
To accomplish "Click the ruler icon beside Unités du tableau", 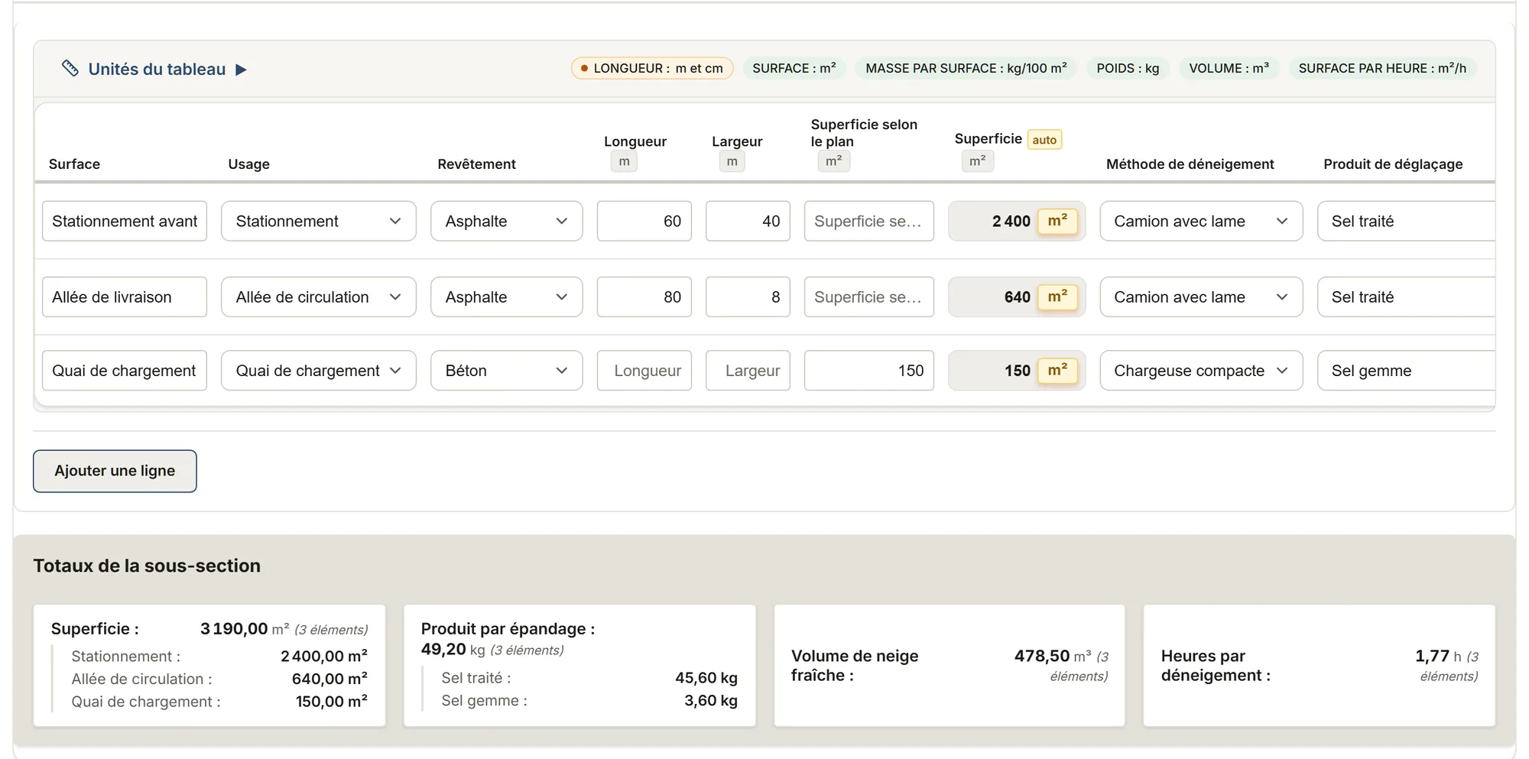I will coord(70,69).
